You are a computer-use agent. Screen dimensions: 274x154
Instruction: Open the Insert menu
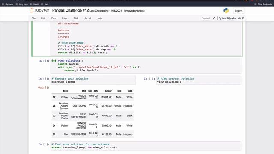[x=65, y=18]
